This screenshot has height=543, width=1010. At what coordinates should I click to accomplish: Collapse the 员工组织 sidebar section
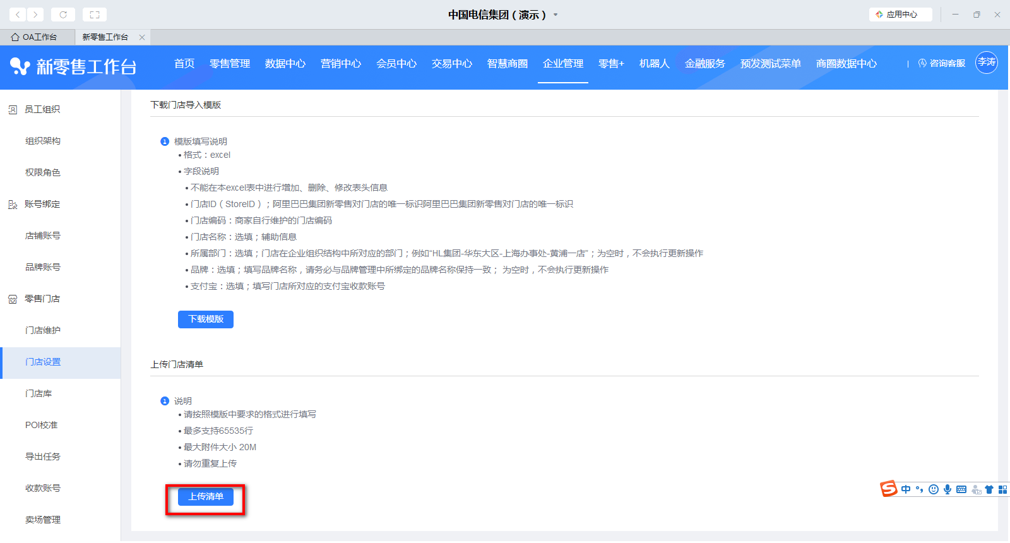click(42, 109)
